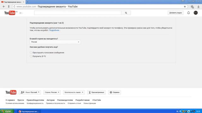Screen dimensions: 202x113
Task: Switch keyboard language RL indicator
Action: pos(177,111)
